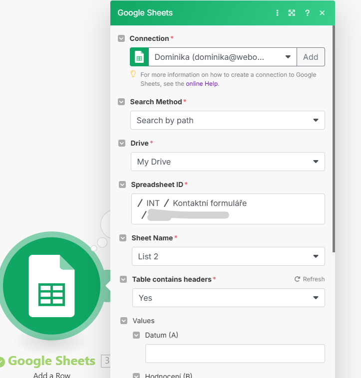Toggle the Spreadsheet ID field checkbox
This screenshot has height=378, width=361.
click(122, 185)
